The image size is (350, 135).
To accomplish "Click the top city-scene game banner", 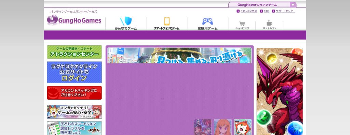I will (179, 55).
